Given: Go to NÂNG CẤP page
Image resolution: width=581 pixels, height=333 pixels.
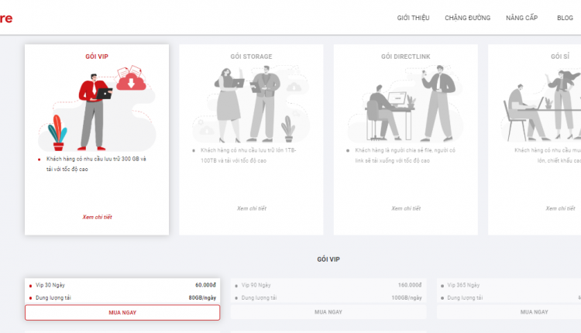Looking at the screenshot, I should click(521, 18).
